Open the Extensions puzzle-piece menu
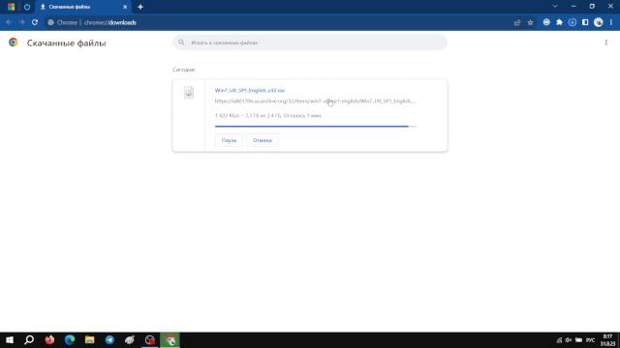620x348 pixels. coord(559,22)
